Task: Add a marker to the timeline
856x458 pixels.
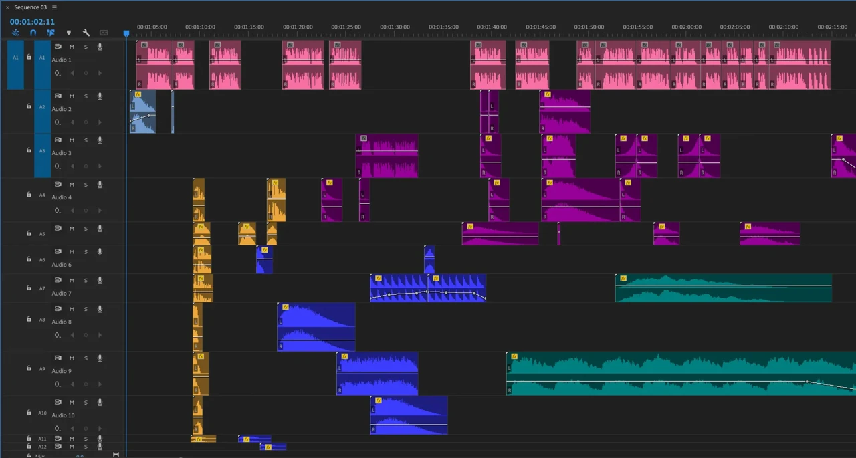Action: tap(68, 32)
